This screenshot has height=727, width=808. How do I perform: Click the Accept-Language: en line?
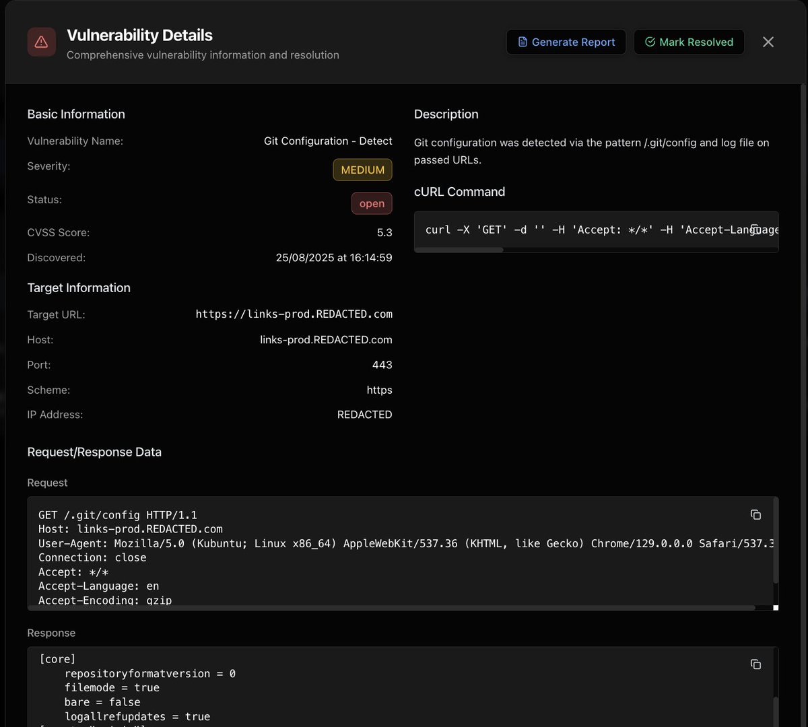pyautogui.click(x=99, y=586)
